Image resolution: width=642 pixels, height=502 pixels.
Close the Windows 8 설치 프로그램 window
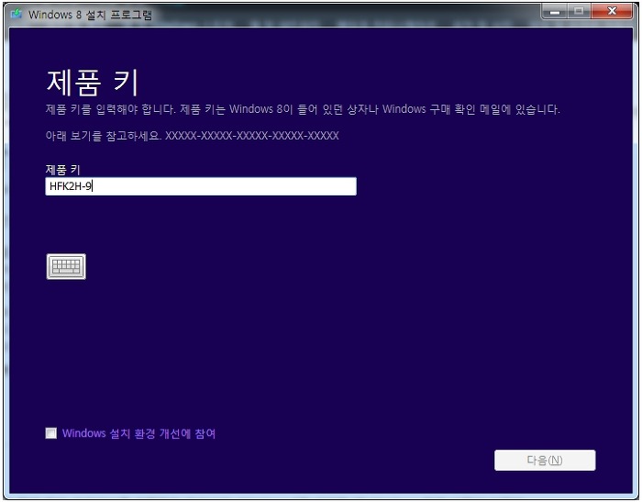pyautogui.click(x=612, y=12)
